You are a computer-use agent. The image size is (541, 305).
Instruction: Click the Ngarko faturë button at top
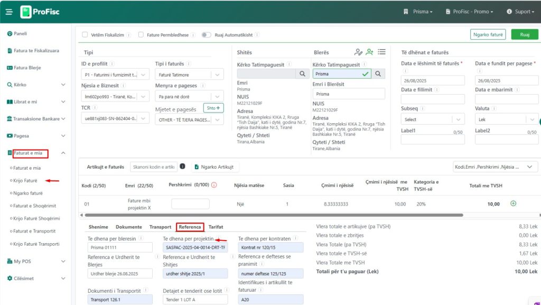point(488,34)
